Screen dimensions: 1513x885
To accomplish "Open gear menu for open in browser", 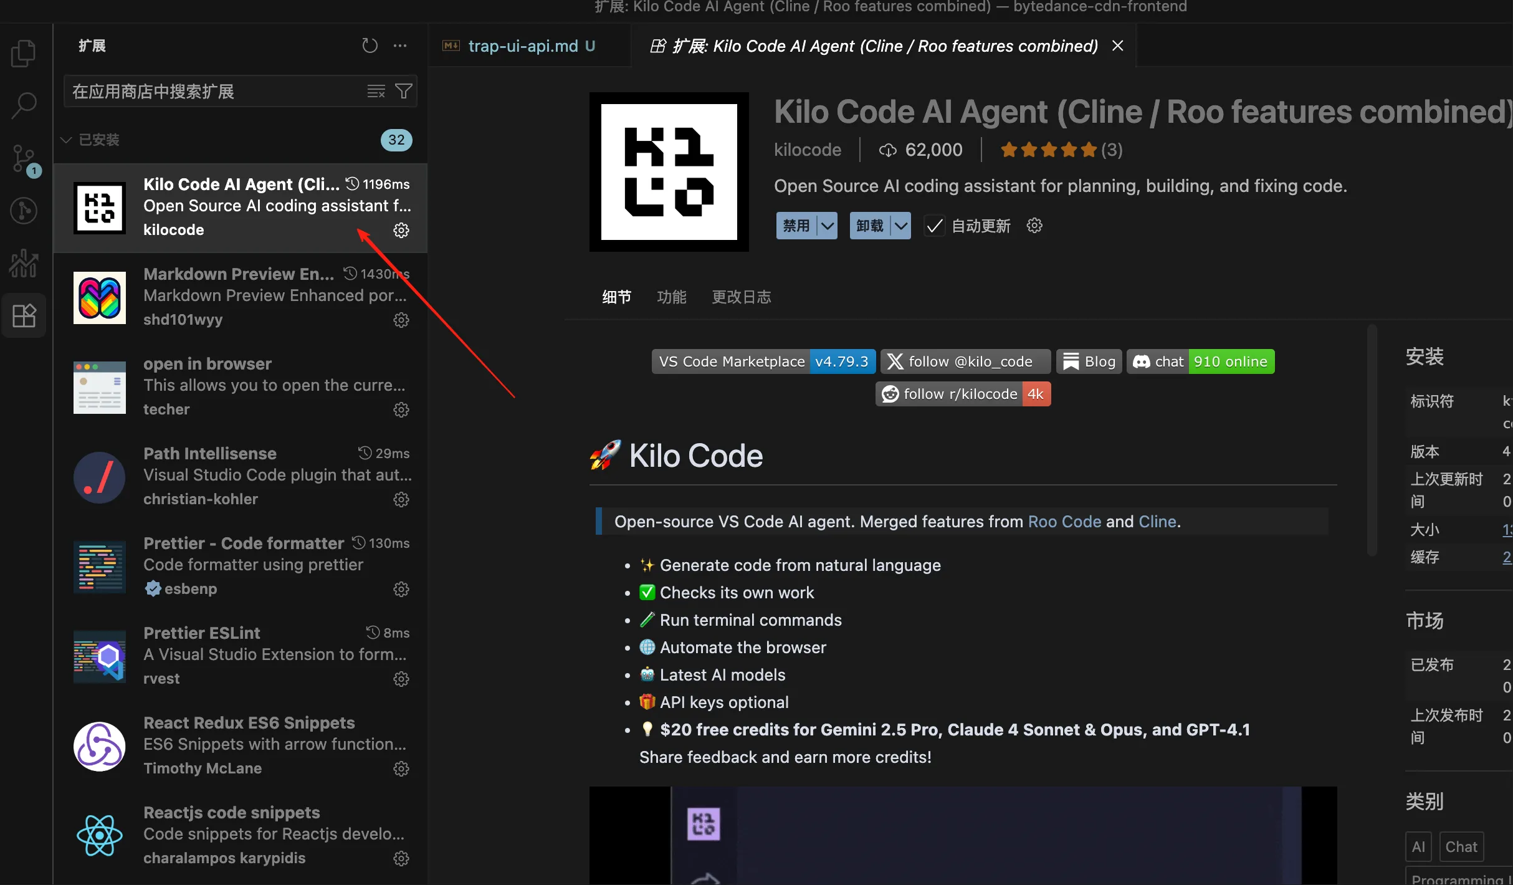I will click(401, 409).
